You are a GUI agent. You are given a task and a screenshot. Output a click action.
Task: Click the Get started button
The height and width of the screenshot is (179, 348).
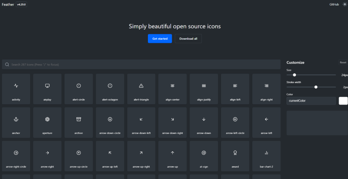point(160,39)
